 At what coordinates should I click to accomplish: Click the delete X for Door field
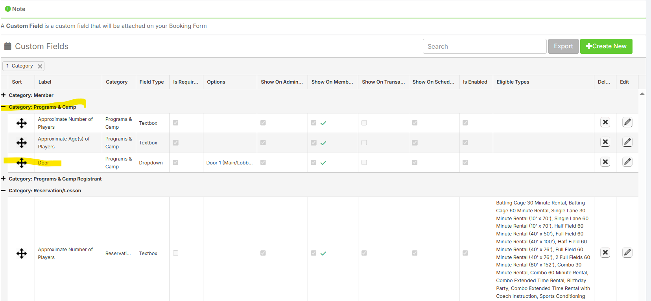click(x=605, y=162)
